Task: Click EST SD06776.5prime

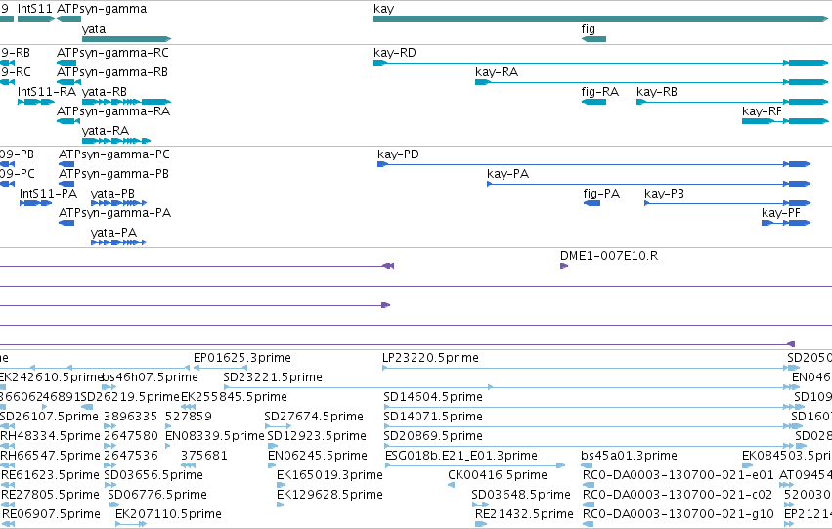Action: click(113, 506)
